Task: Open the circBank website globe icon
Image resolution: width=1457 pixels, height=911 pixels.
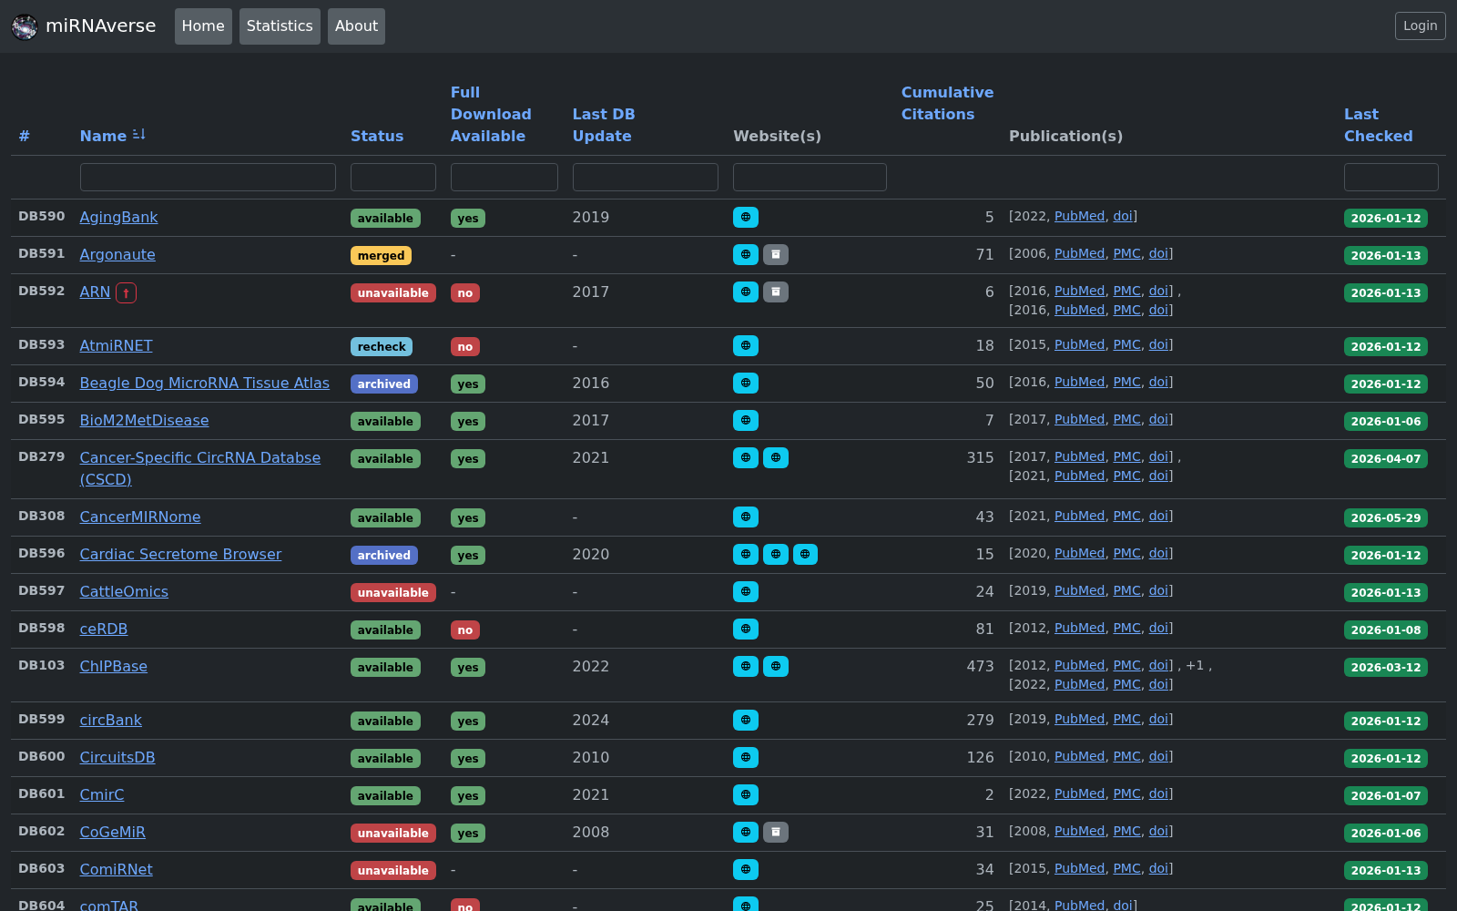Action: (745, 720)
